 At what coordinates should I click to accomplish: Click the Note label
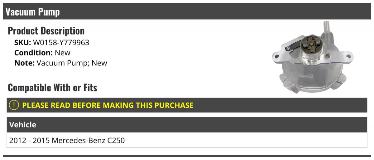[x=24, y=63]
